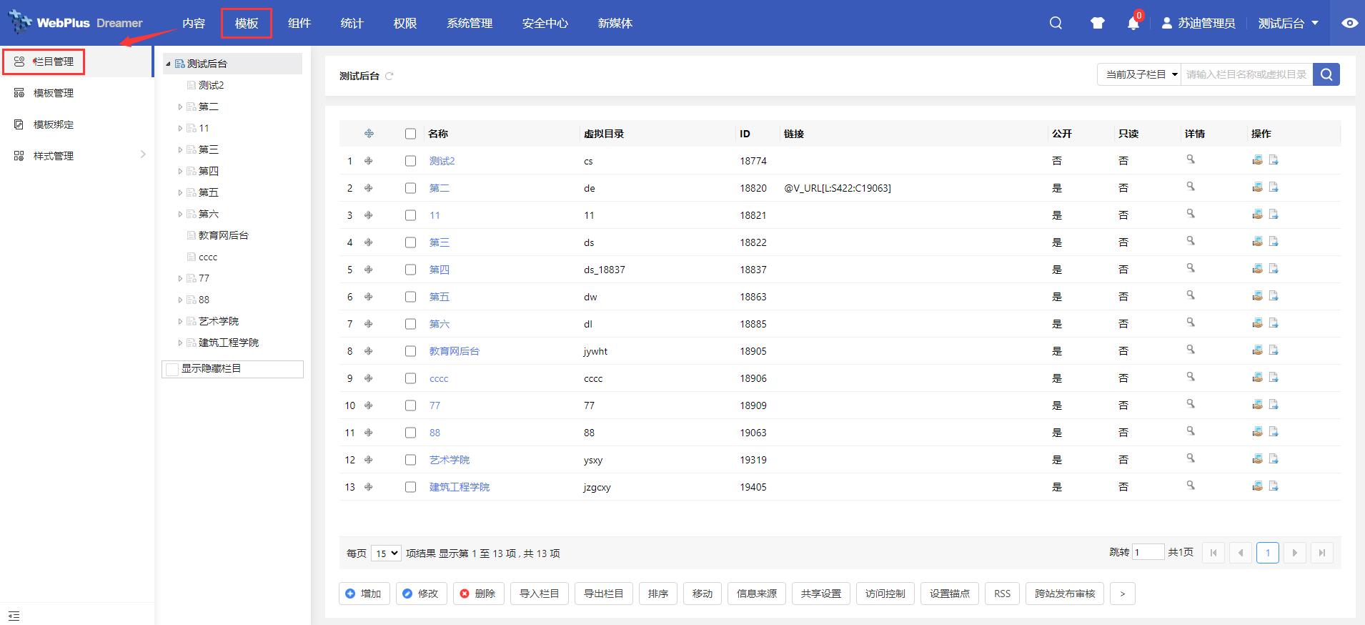The width and height of the screenshot is (1365, 625).
Task: Check the select-all checkbox in header
Action: coord(410,134)
